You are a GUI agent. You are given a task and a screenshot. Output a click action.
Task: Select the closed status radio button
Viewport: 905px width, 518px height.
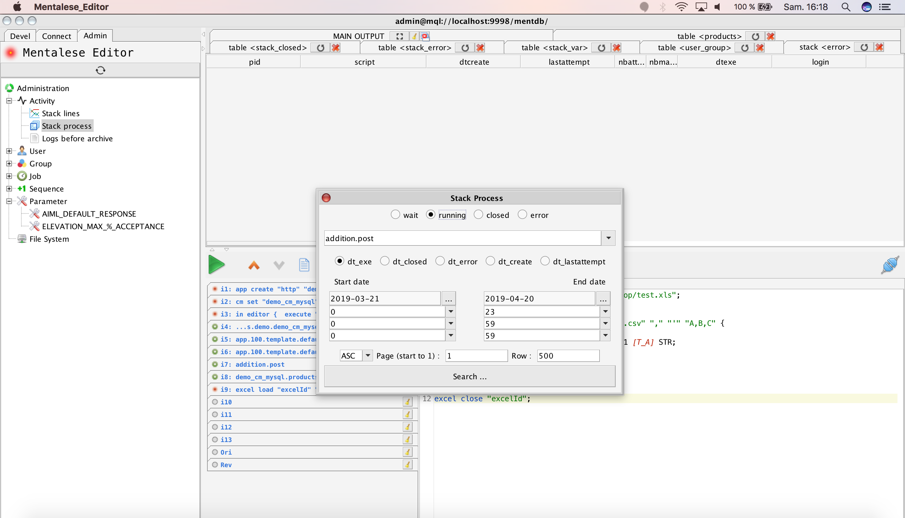coord(479,214)
